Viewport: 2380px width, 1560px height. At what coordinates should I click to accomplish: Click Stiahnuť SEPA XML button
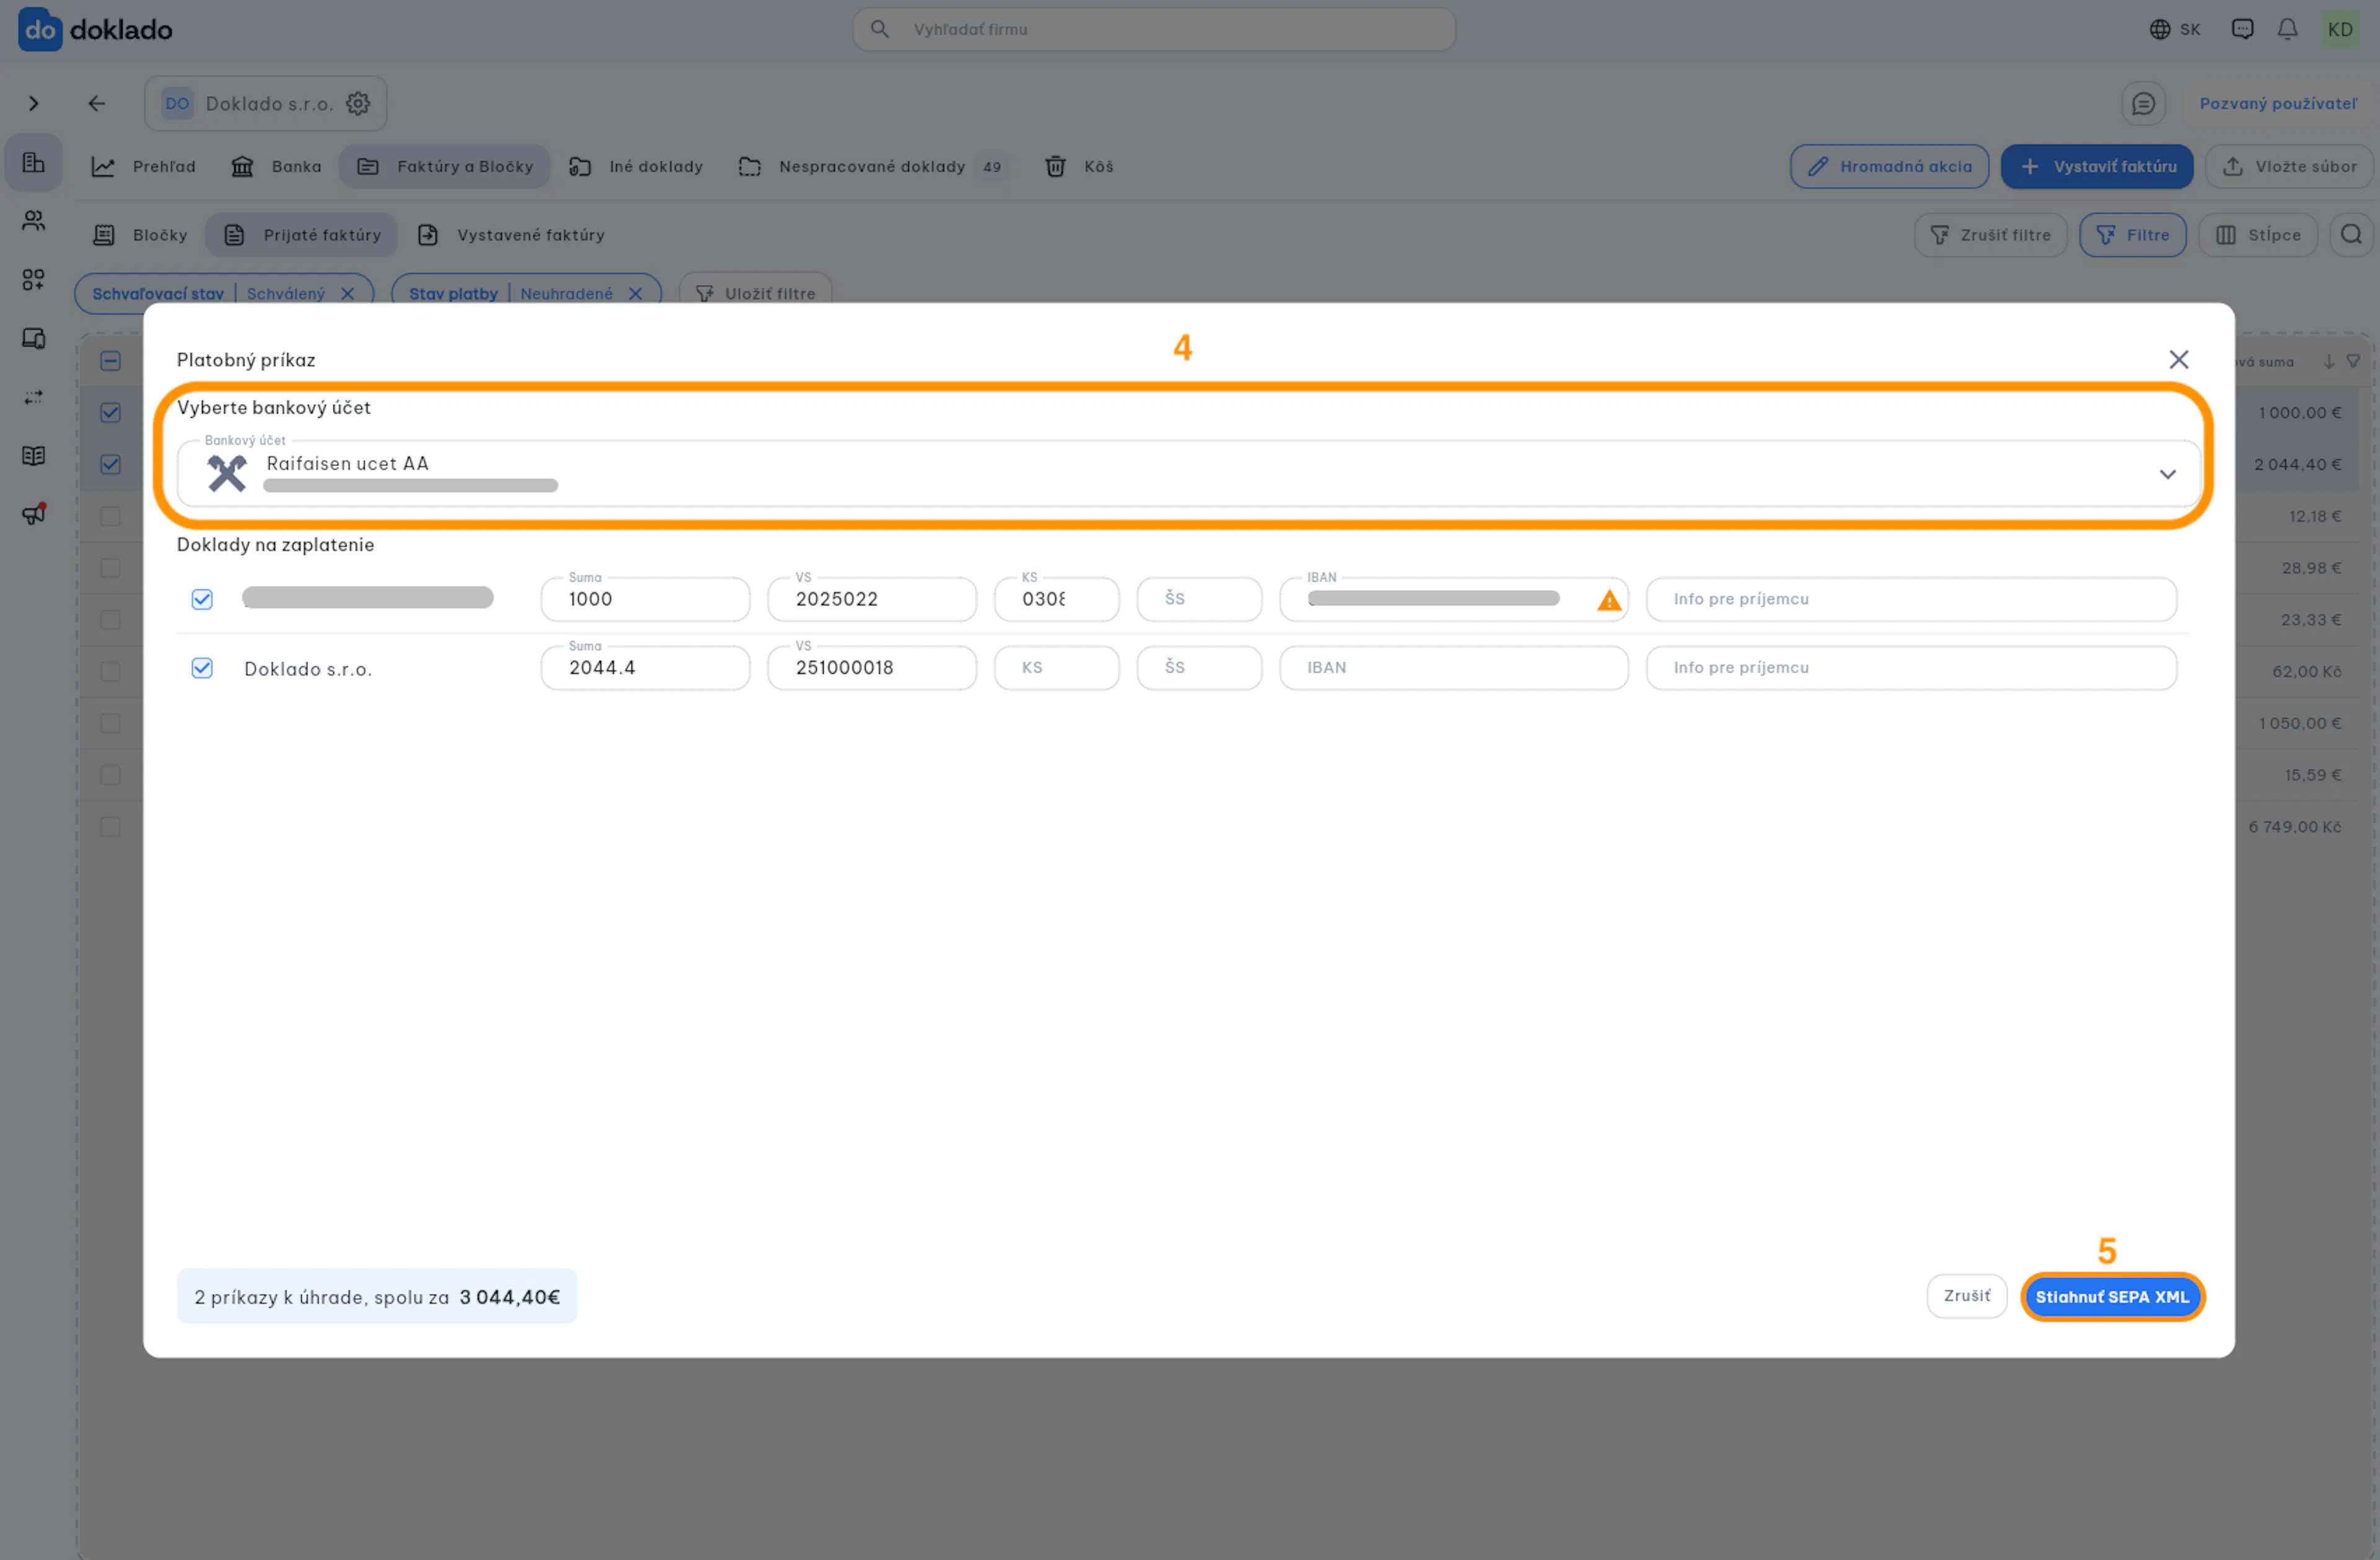[x=2112, y=1296]
